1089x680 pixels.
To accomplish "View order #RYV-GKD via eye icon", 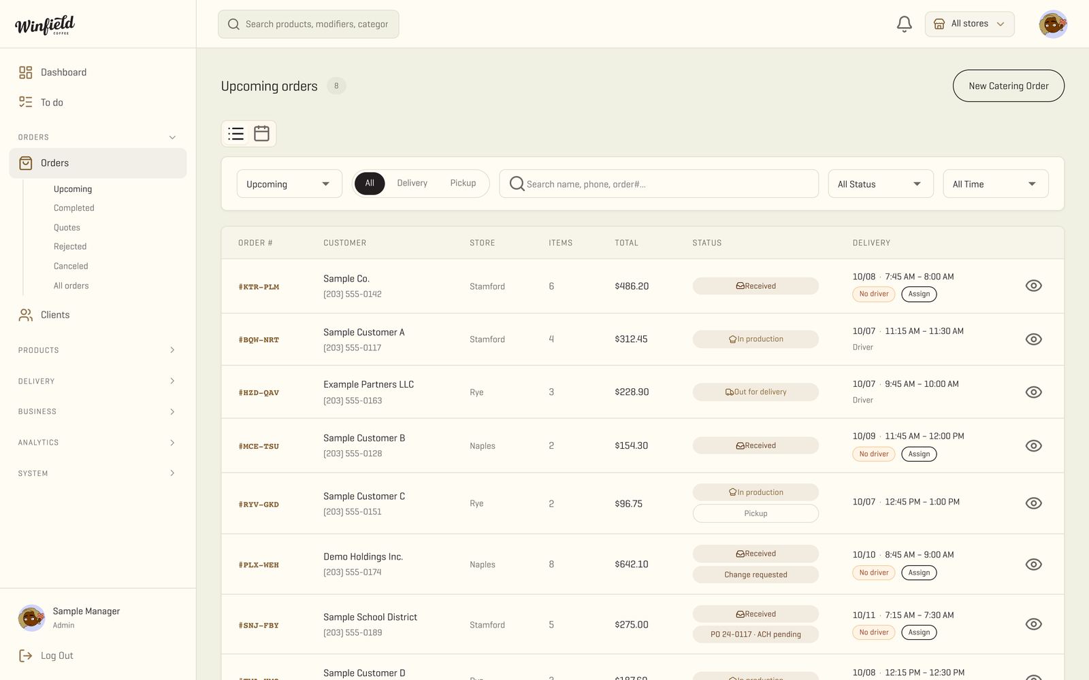I will click(x=1033, y=503).
